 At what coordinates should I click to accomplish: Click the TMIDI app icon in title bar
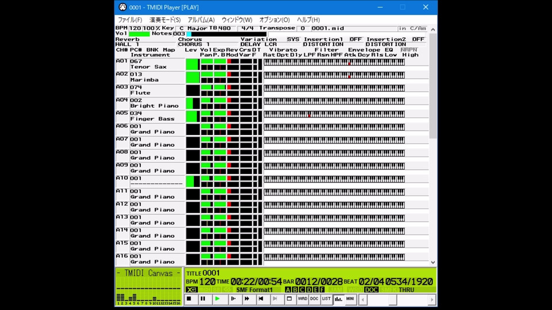[122, 7]
